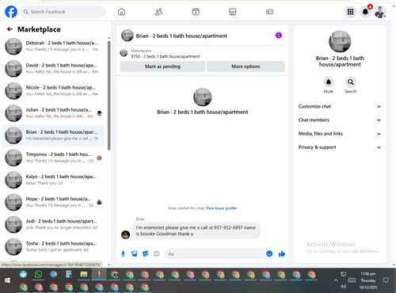
Task: Expand Media, files and links section
Action: pos(340,134)
